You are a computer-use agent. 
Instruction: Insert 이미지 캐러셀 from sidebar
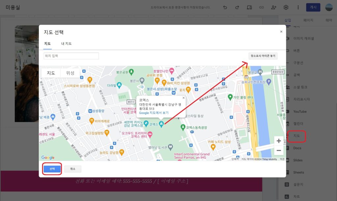[x=303, y=38]
